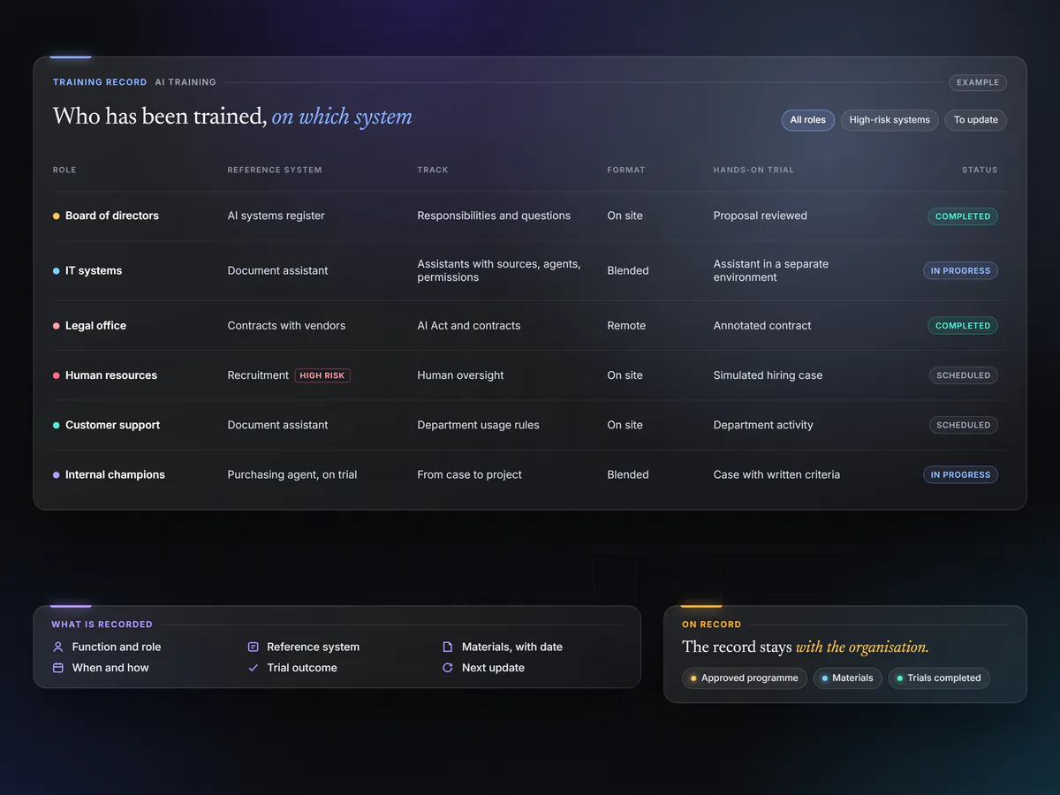This screenshot has width=1060, height=795.
Task: Click the file icon beside Materials, with date
Action: tap(448, 647)
